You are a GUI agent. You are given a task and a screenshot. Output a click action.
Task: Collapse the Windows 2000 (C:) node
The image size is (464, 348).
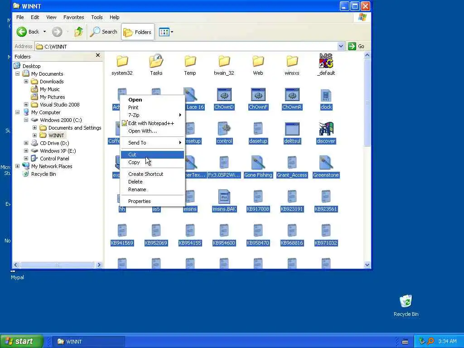[26, 120]
